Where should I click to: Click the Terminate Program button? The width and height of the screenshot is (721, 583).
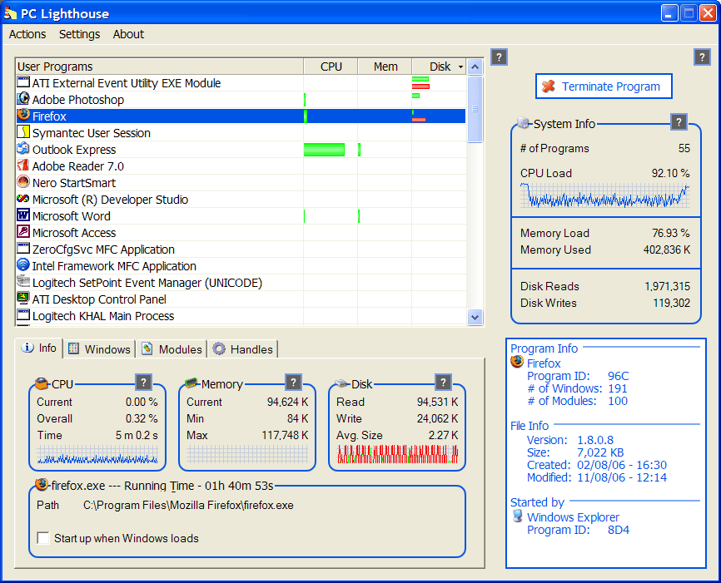(x=604, y=86)
